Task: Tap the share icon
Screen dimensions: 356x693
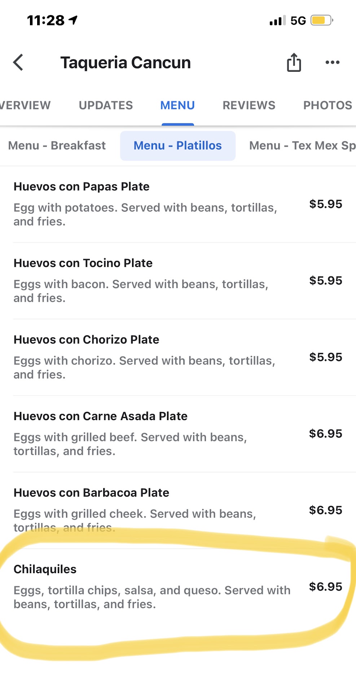Action: coord(294,62)
